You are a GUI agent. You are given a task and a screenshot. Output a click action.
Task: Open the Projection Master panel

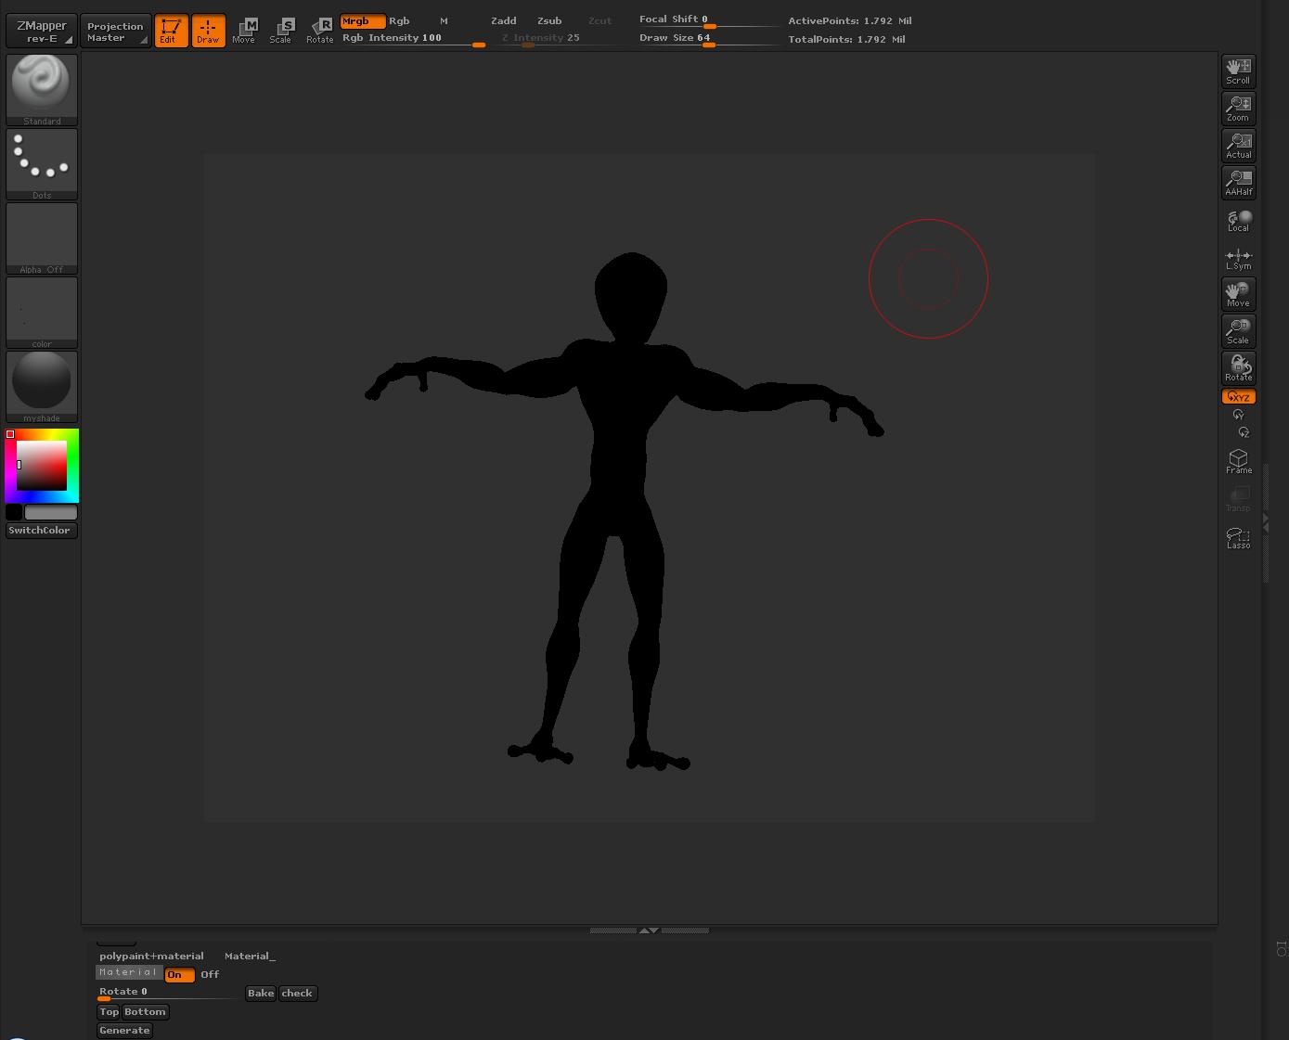pyautogui.click(x=115, y=30)
